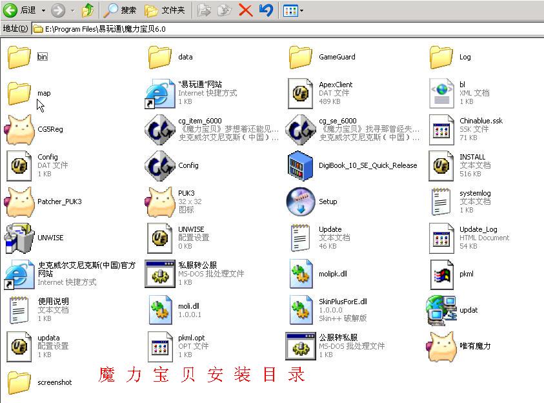Select the Config DAT file
Viewport: 544px width, 403px height.
[x=37, y=165]
